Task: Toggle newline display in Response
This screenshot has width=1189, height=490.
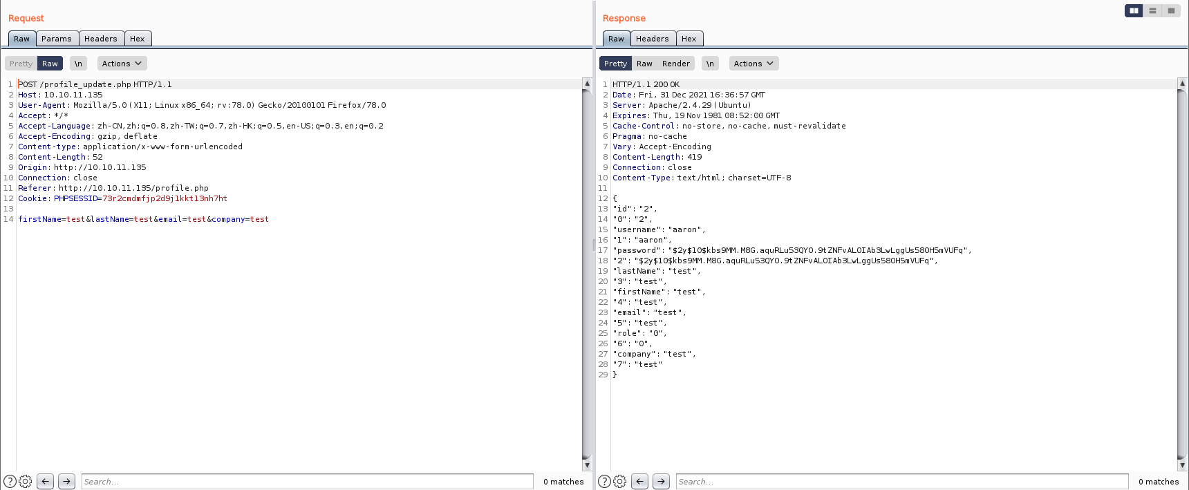Action: 710,64
